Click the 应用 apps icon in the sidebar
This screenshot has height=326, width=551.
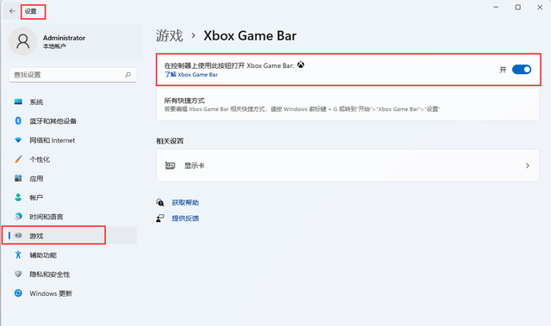click(18, 178)
